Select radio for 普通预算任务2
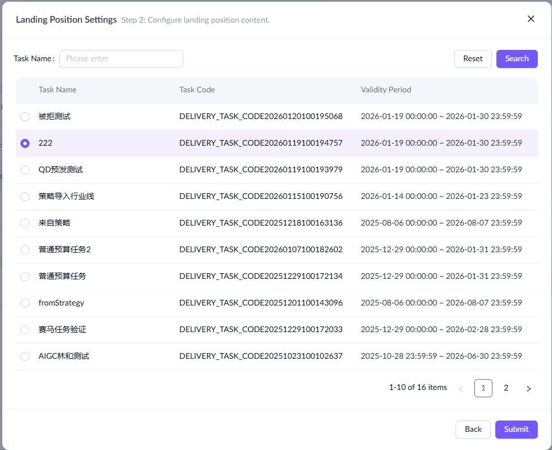Image resolution: width=552 pixels, height=450 pixels. point(25,250)
